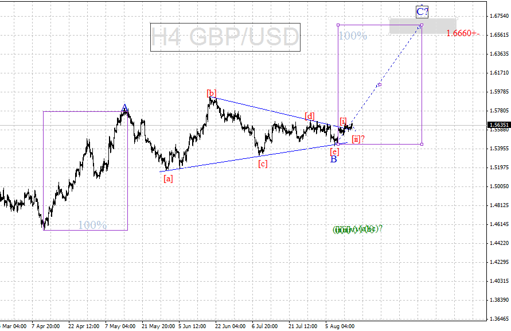Click the 1.59785 price axis value

click(x=500, y=91)
